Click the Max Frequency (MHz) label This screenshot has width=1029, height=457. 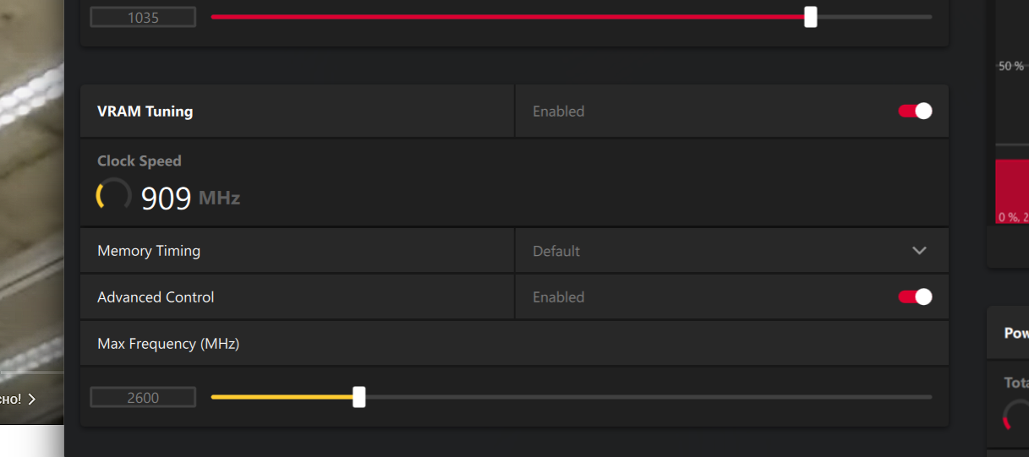168,344
